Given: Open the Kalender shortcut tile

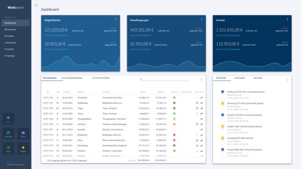Looking at the screenshot, I should pyautogui.click(x=8, y=134).
